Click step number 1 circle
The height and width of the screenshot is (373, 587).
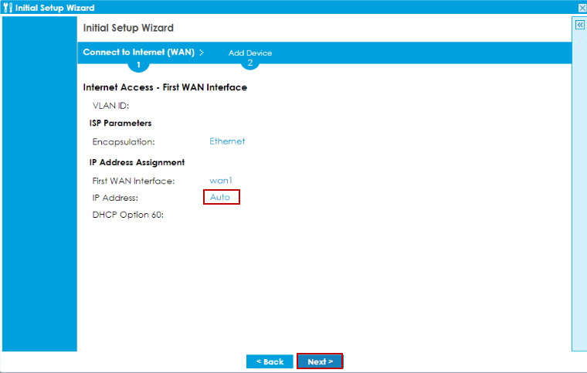coord(138,65)
